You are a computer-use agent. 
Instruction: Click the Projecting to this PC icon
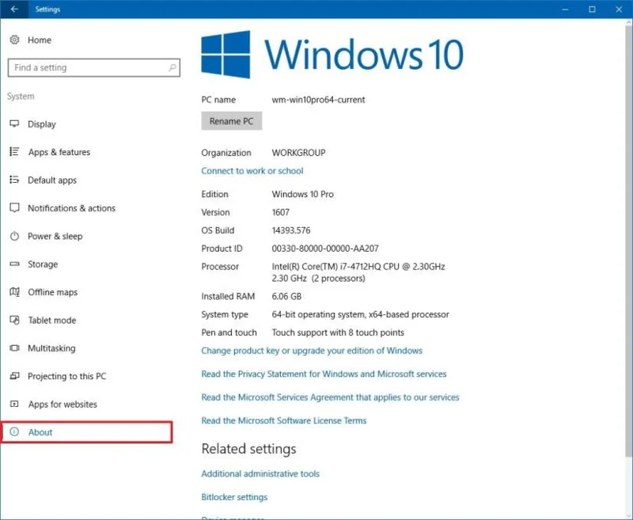14,376
